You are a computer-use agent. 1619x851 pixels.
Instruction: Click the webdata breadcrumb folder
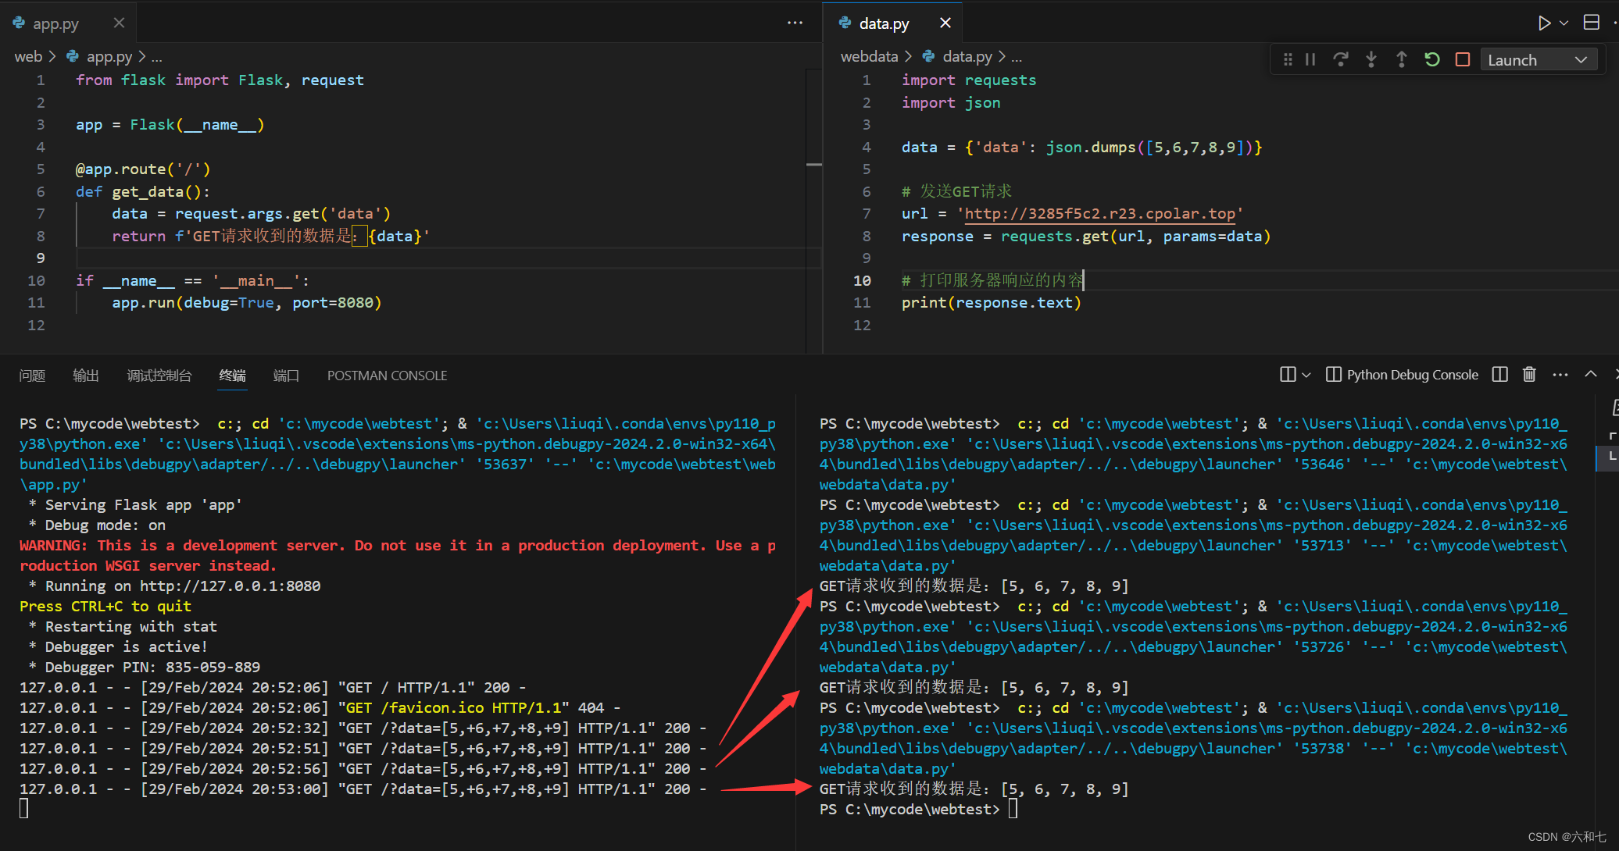(x=869, y=56)
